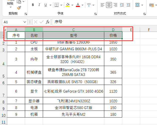Image resolution: width=157 pixels, height=125 pixels.
Task: Click header cell 名称
Action: (34, 35)
